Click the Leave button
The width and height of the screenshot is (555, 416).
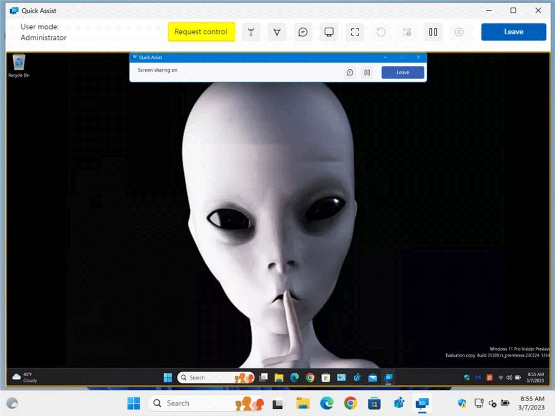pos(513,32)
